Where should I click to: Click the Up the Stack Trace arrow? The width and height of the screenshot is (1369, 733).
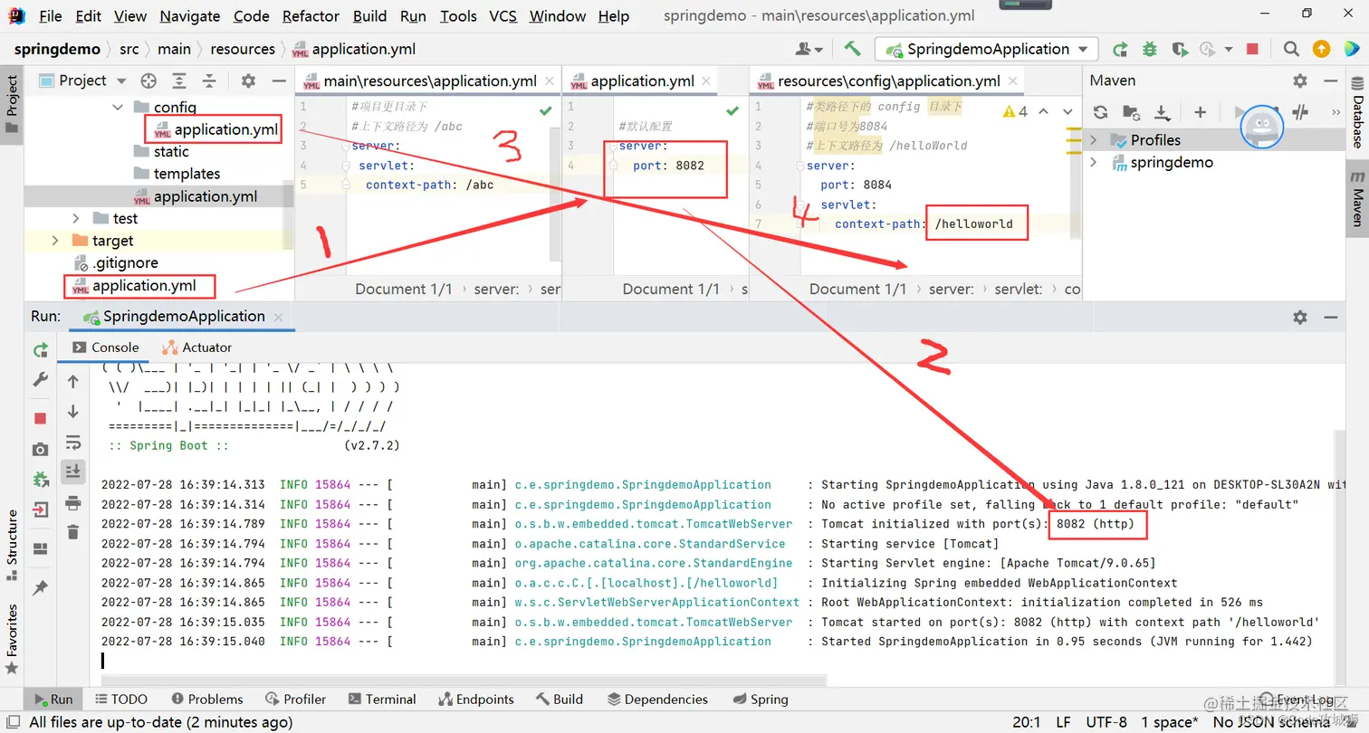[x=73, y=382]
